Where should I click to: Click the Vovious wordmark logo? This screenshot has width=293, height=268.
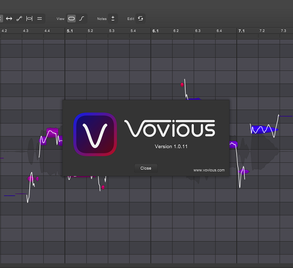click(x=169, y=128)
